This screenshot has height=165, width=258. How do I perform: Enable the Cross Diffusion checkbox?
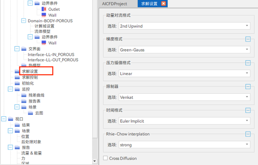pos(105,158)
